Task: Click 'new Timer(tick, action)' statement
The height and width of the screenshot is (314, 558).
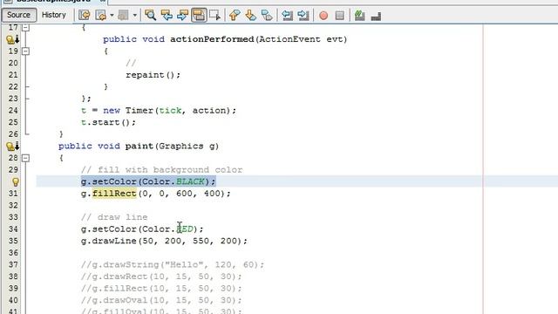Action: point(167,111)
